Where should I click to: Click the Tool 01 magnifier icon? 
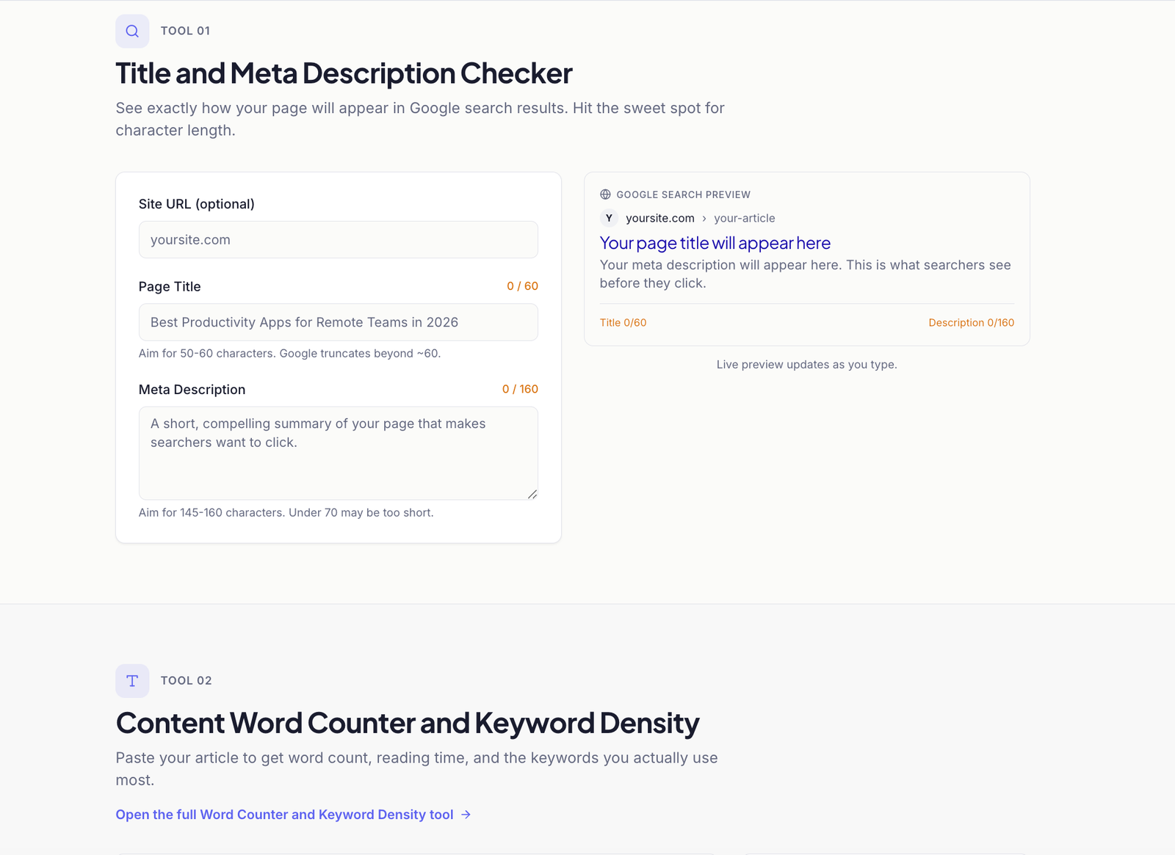point(132,31)
